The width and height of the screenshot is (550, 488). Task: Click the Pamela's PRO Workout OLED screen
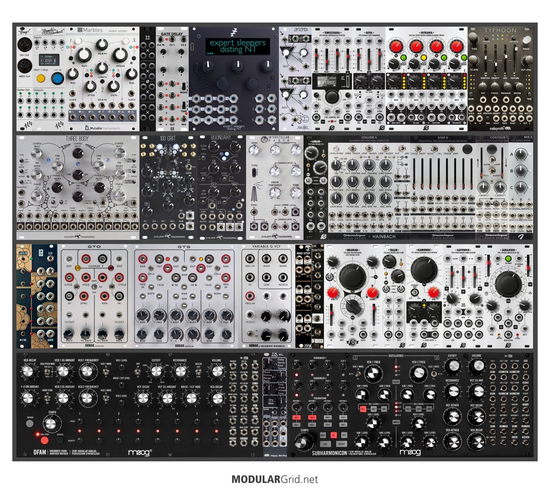click(48, 59)
